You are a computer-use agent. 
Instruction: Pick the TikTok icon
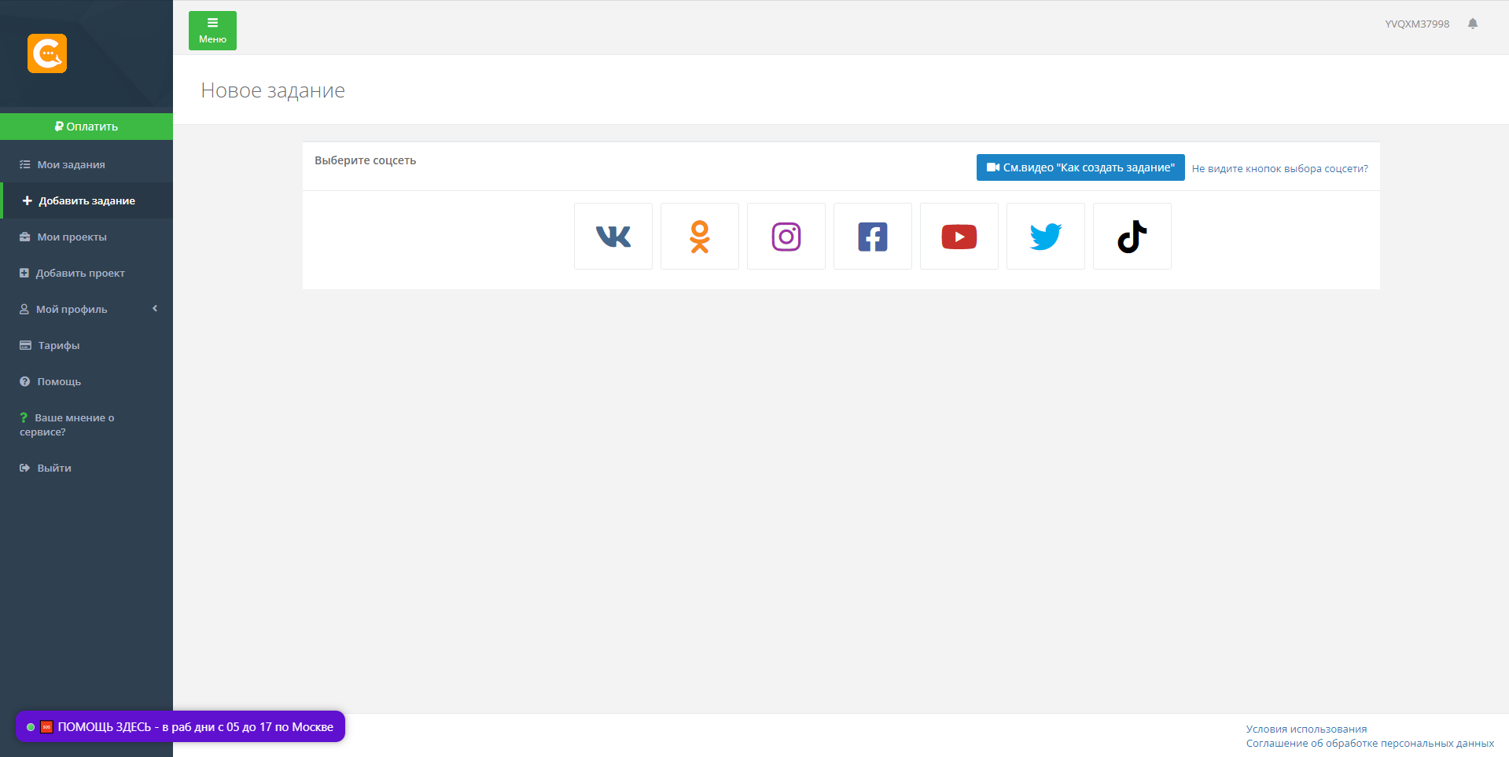[x=1132, y=237]
